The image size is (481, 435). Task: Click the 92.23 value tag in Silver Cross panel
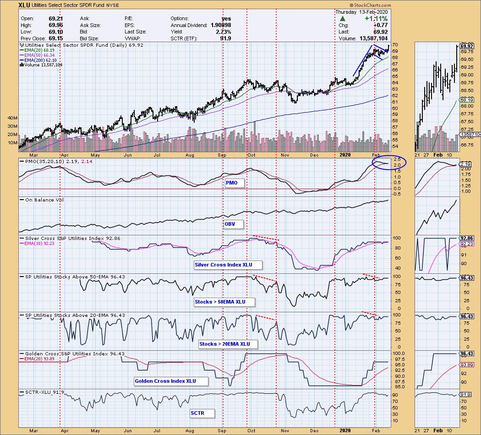pyautogui.click(x=467, y=244)
